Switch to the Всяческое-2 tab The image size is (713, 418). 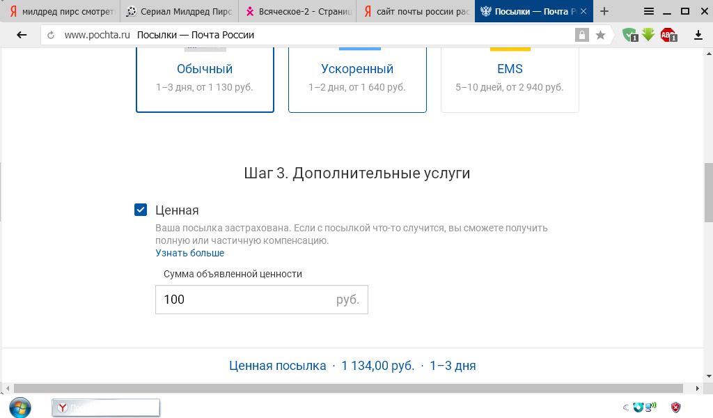297,11
